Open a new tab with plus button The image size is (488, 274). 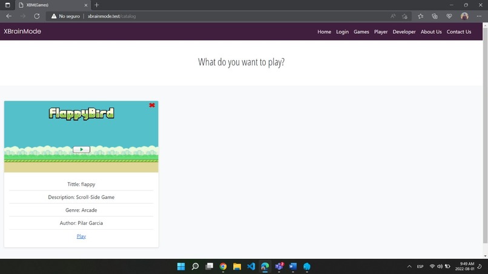pos(96,5)
